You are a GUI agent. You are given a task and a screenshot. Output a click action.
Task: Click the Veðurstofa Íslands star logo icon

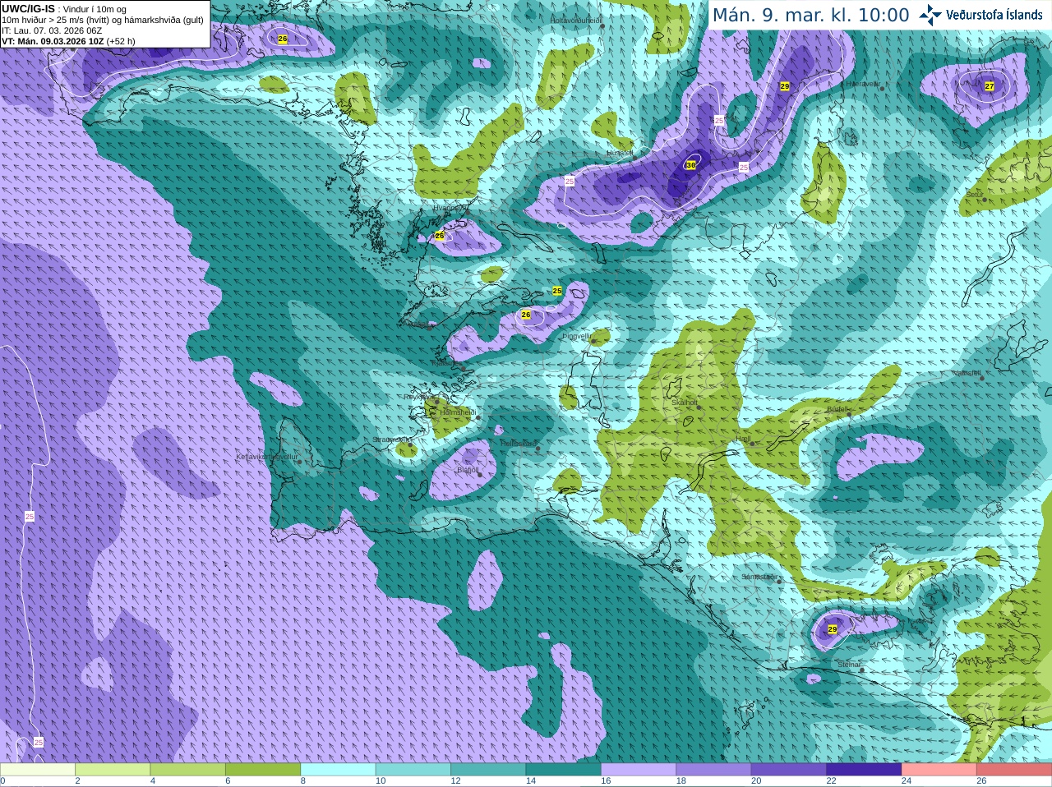930,15
